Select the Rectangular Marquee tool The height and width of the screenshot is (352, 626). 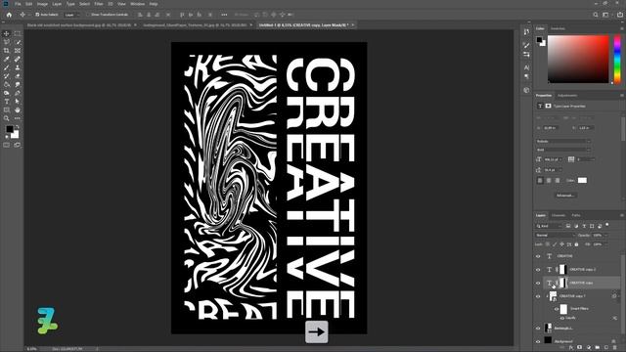[x=18, y=33]
